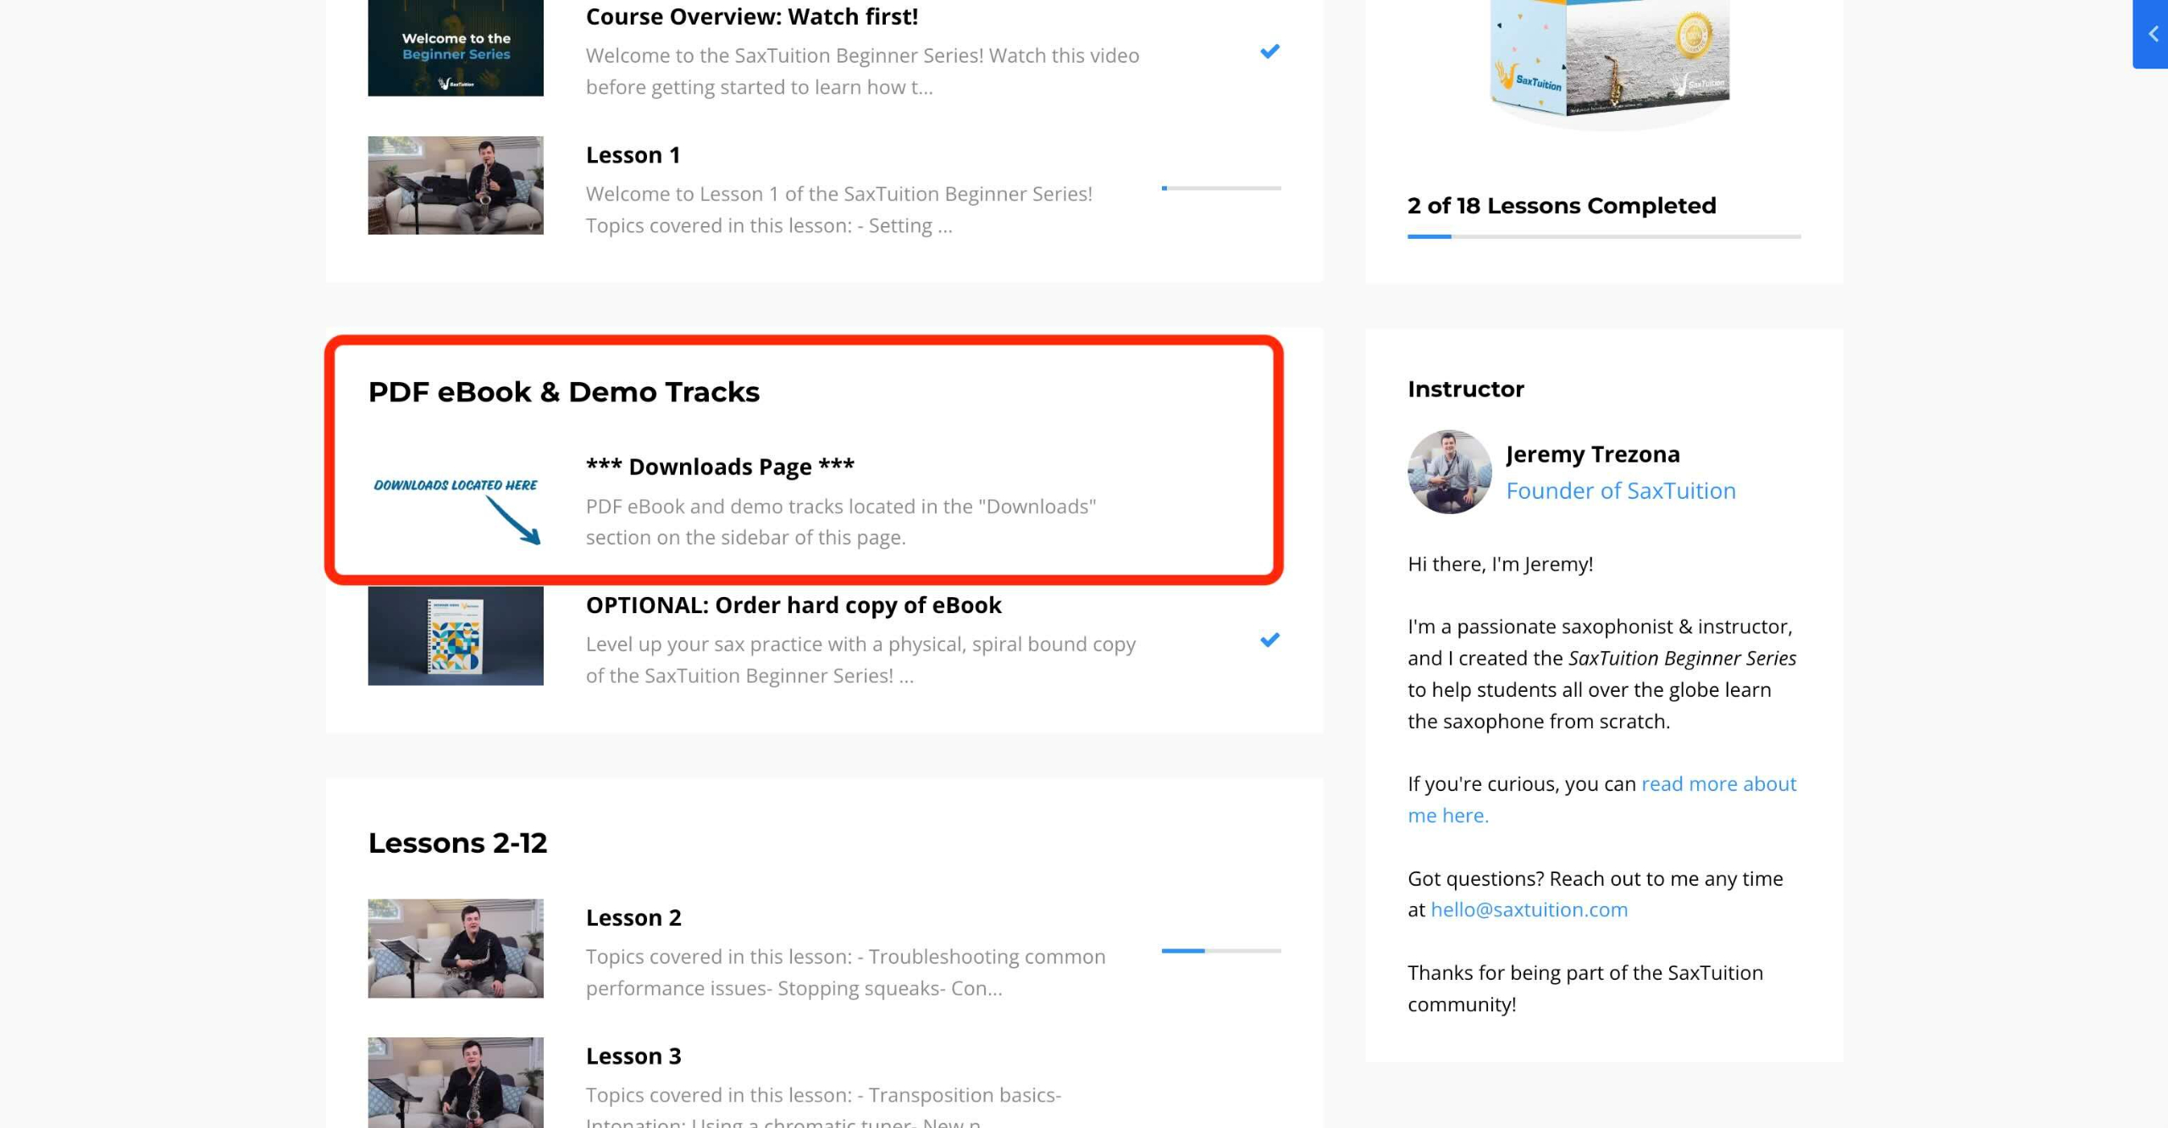The width and height of the screenshot is (2168, 1128).
Task: Open the eBook hard copy thumbnail
Action: [x=456, y=636]
